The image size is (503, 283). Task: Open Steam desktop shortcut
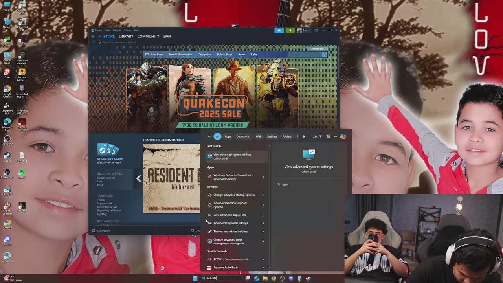click(7, 157)
